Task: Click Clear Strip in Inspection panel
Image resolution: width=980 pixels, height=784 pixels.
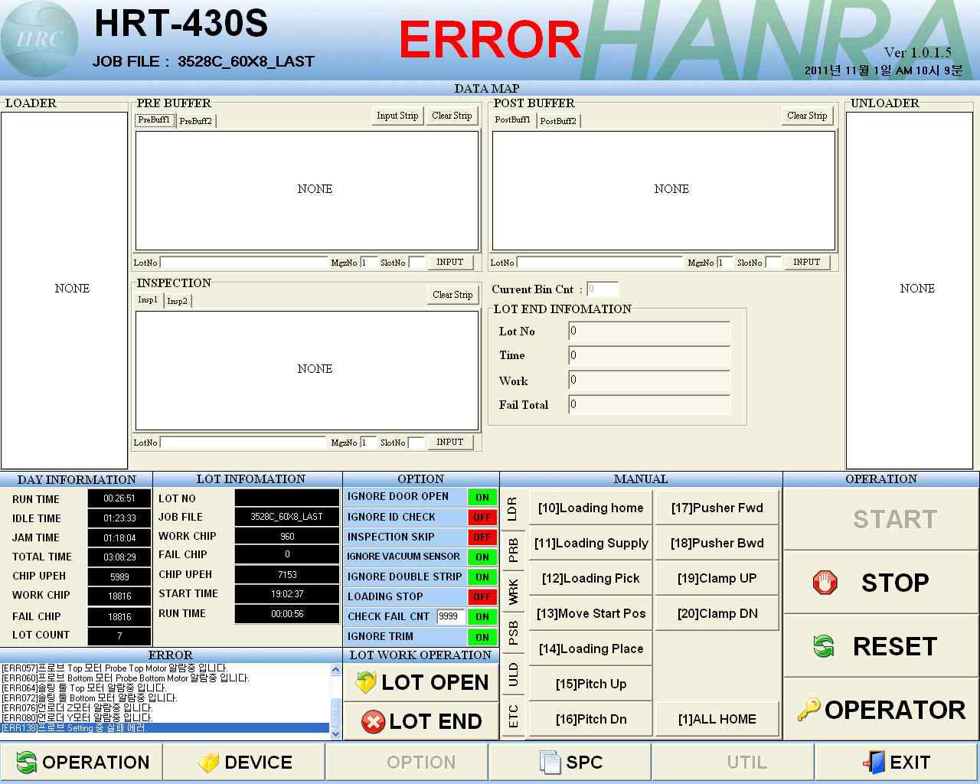Action: point(452,295)
